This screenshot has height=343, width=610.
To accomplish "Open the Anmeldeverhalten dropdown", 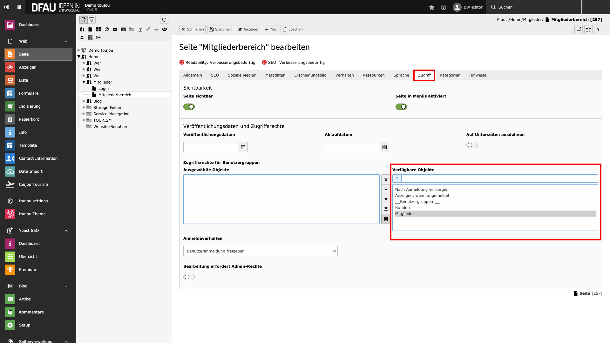I will [x=260, y=251].
